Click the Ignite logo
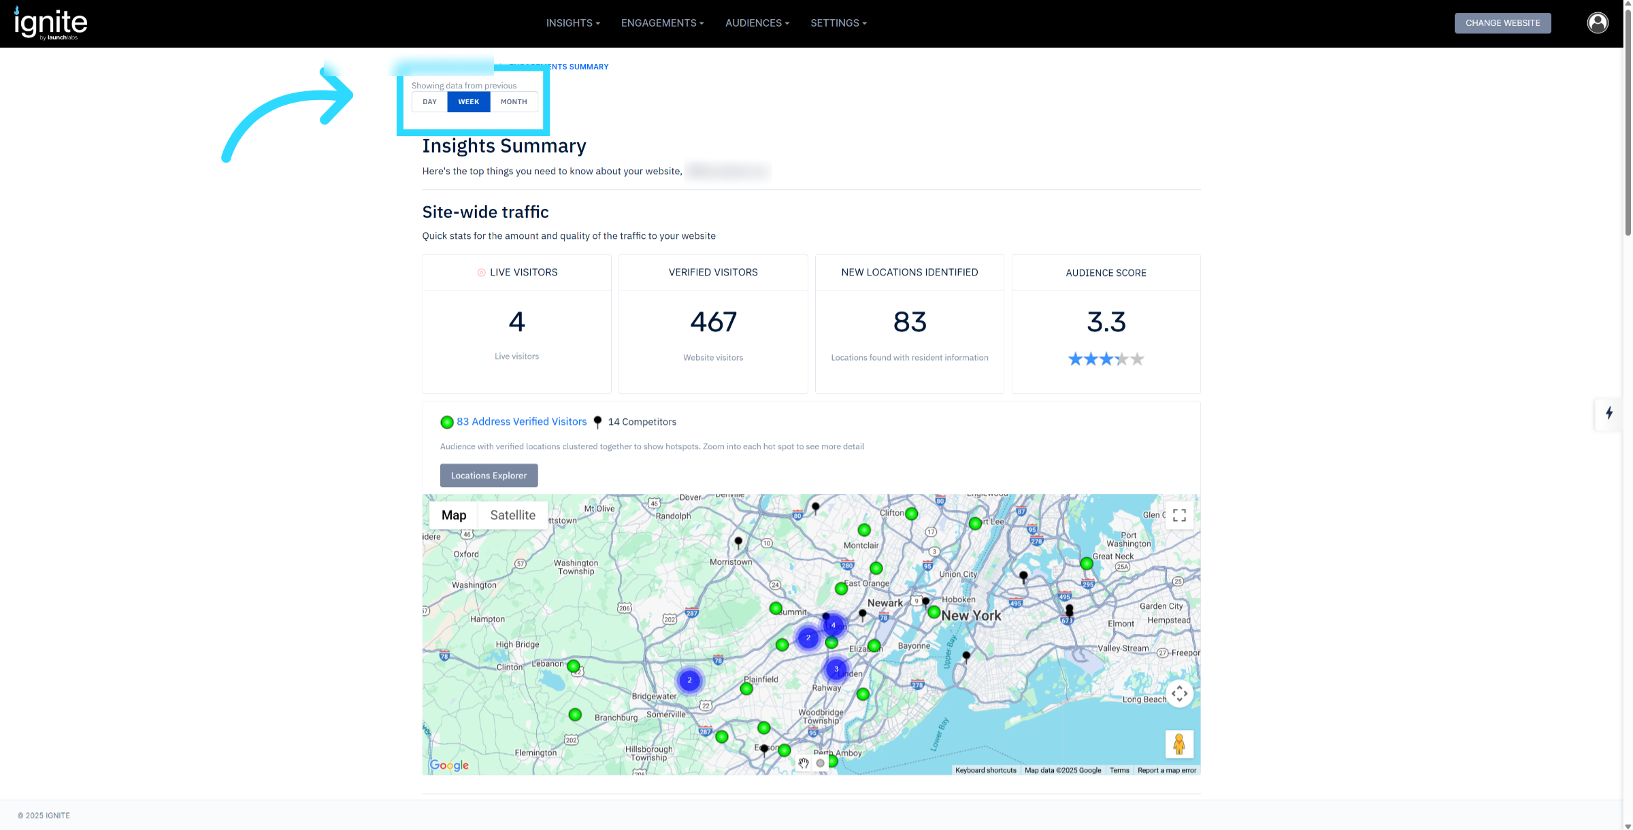Viewport: 1633px width, 830px height. click(x=51, y=23)
